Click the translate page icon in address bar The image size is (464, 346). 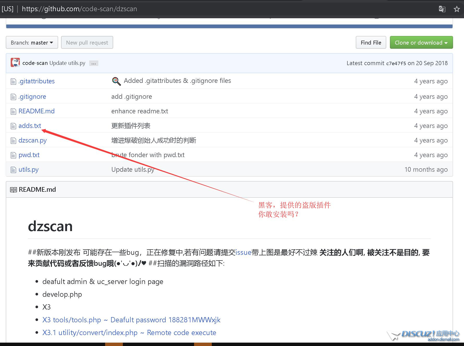[x=442, y=9]
